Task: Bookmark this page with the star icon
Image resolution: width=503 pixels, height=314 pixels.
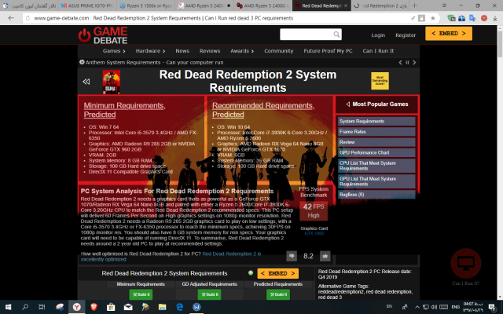Action: (433, 18)
